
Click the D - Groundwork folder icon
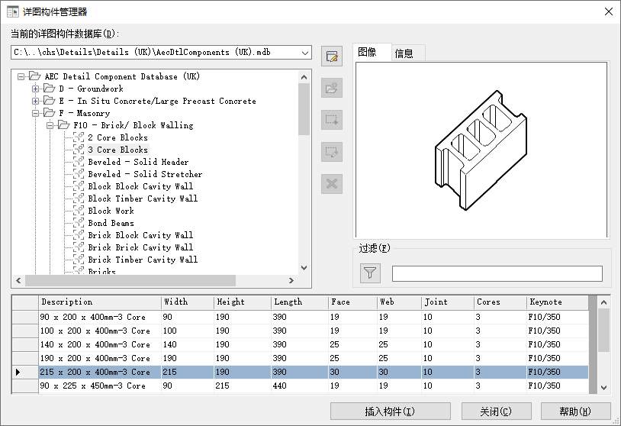tap(49, 89)
